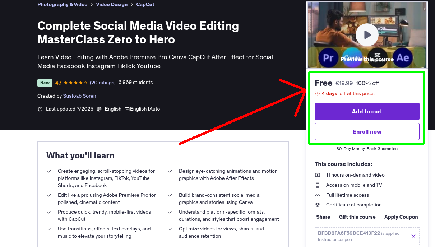The image size is (435, 247).
Task: Click the trophy certificate icon
Action: pyautogui.click(x=318, y=205)
